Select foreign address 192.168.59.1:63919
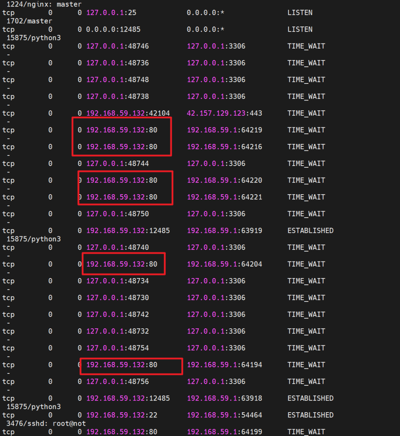400x436 pixels. [x=224, y=231]
